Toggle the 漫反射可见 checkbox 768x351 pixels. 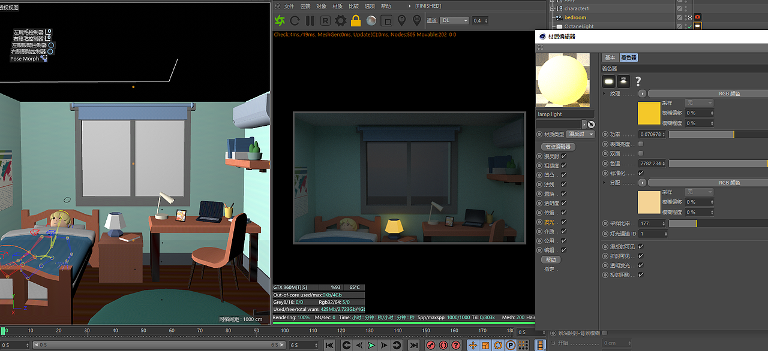(x=640, y=247)
